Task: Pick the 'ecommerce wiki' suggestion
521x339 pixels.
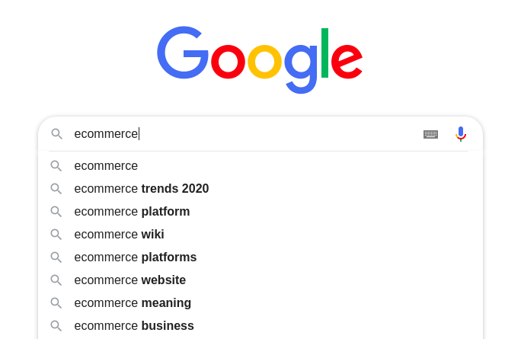Action: (119, 235)
